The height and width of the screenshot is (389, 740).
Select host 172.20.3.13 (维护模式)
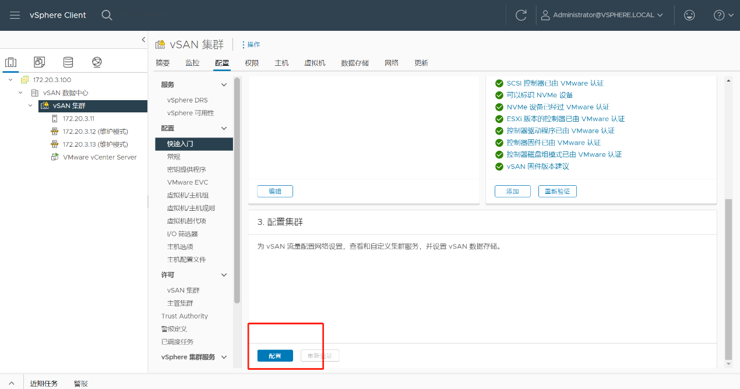pyautogui.click(x=95, y=144)
